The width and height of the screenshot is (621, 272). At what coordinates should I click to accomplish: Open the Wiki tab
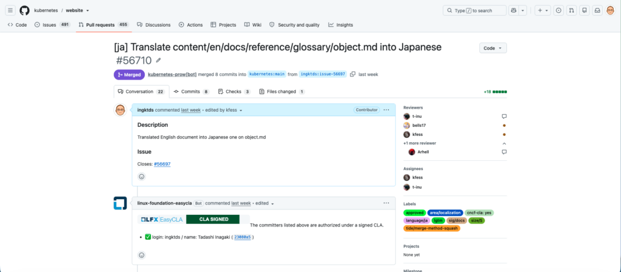tap(253, 24)
